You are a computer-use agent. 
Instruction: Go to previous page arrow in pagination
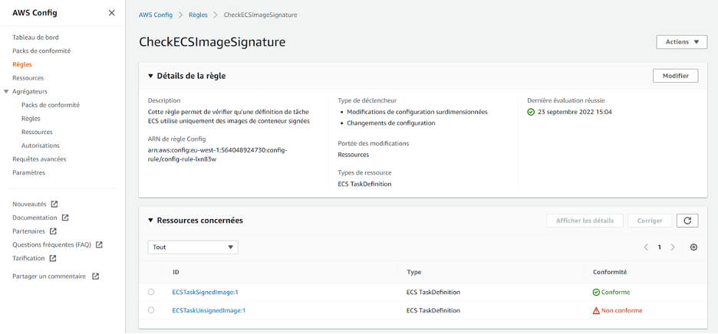[646, 247]
